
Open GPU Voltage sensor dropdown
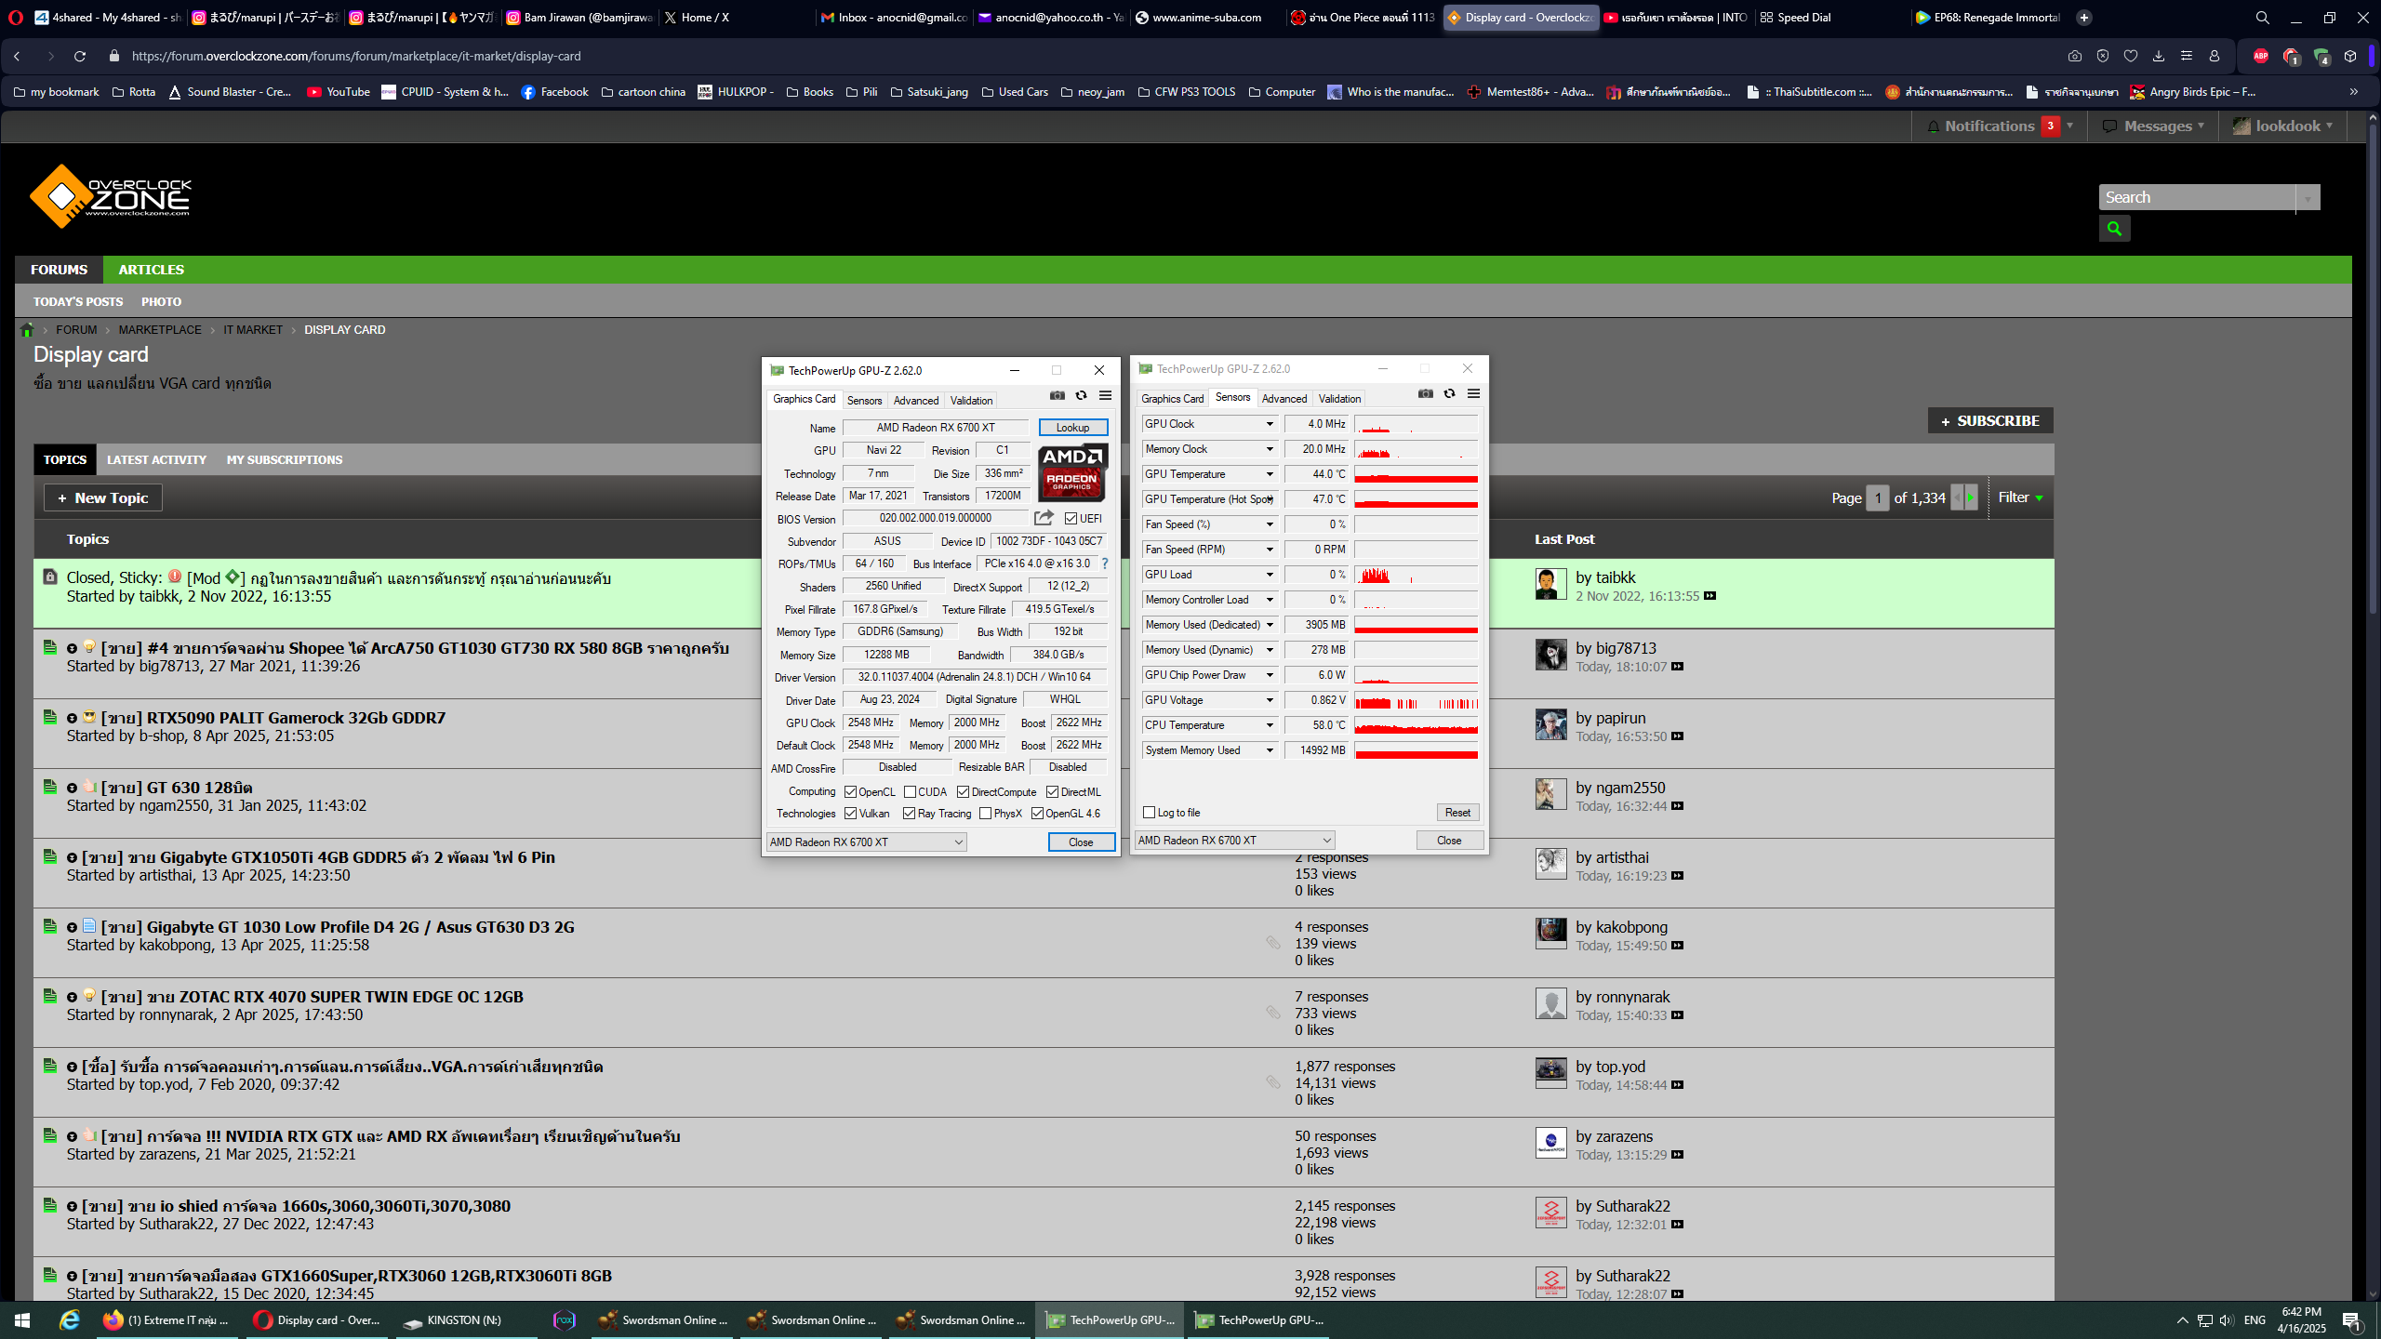click(1269, 700)
